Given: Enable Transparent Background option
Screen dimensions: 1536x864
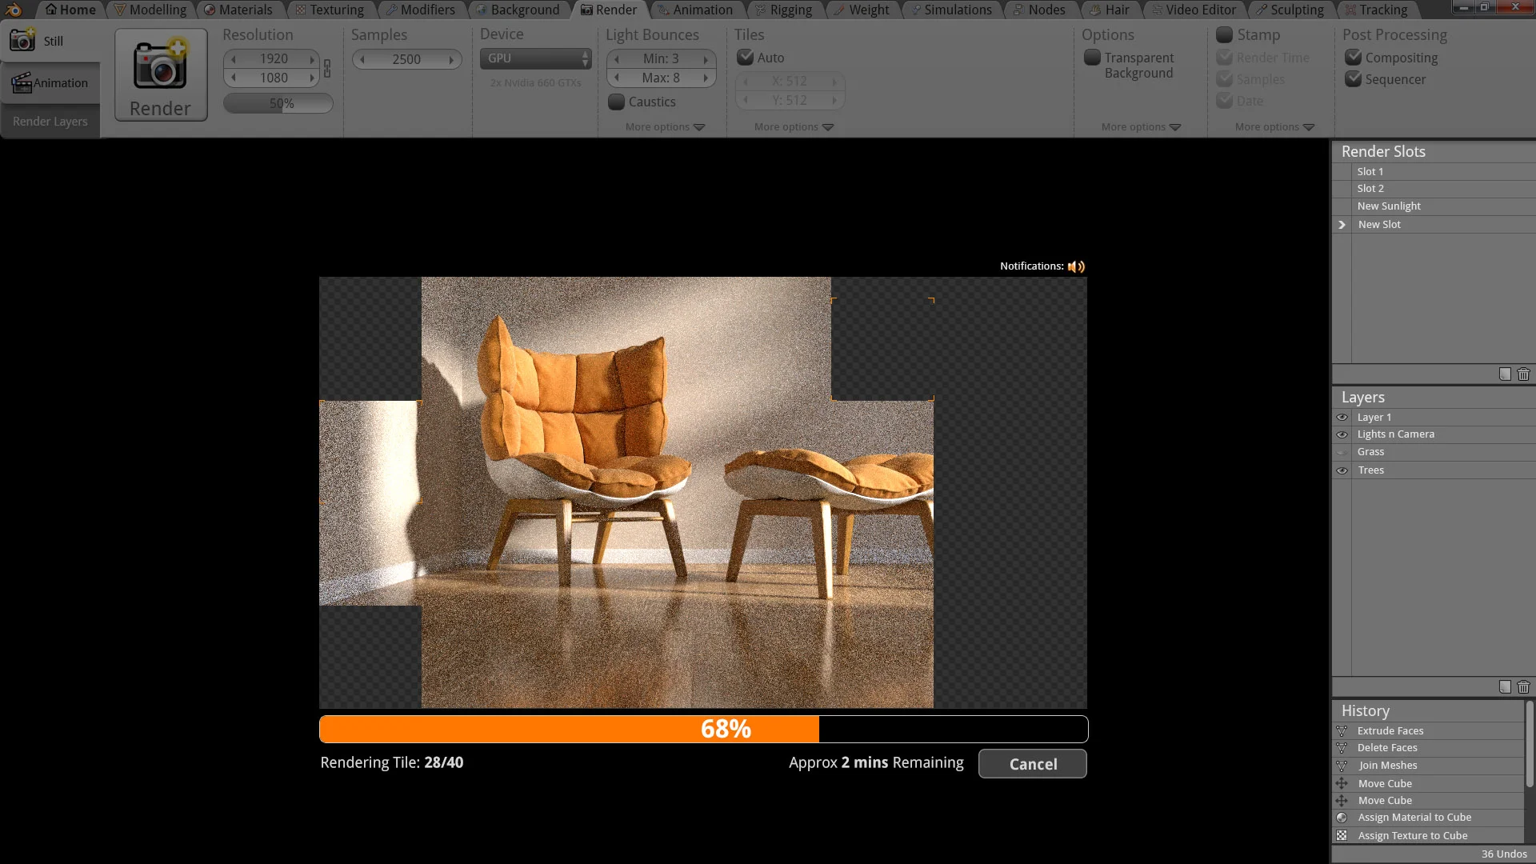Looking at the screenshot, I should [1092, 58].
